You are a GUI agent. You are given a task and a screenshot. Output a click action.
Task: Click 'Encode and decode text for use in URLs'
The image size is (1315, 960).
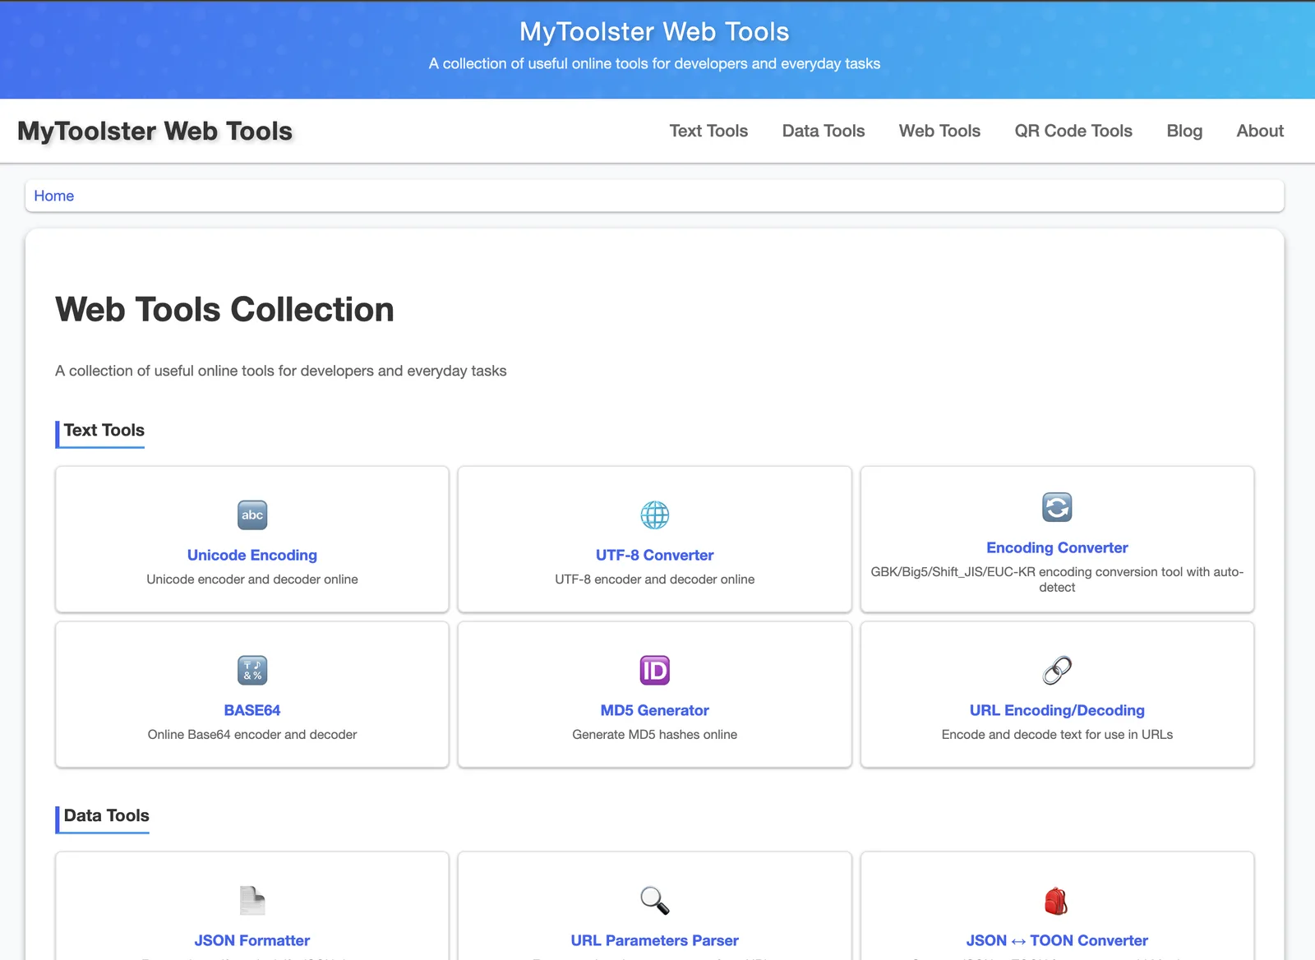[x=1057, y=735]
